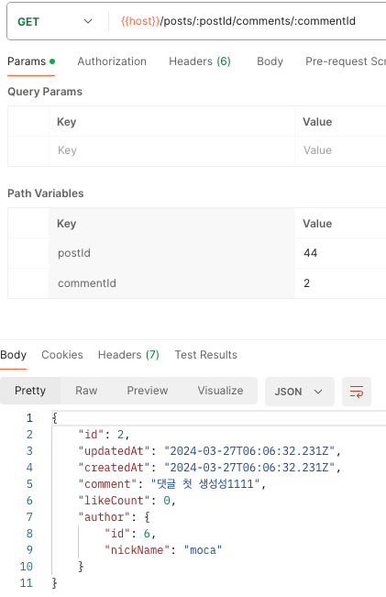Screen dimensions: 386x597
Task: Select the Params tab
Action: point(31,61)
